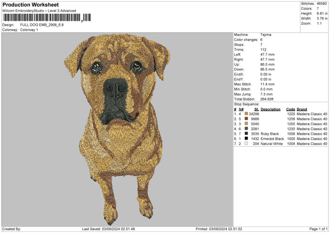330x233 pixels.
Task: Select the Ruby Black description text
Action: pos(270,134)
